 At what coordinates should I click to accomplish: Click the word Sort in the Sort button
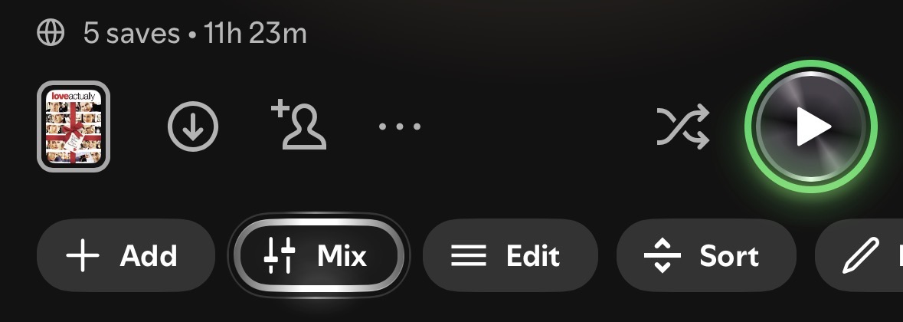729,256
